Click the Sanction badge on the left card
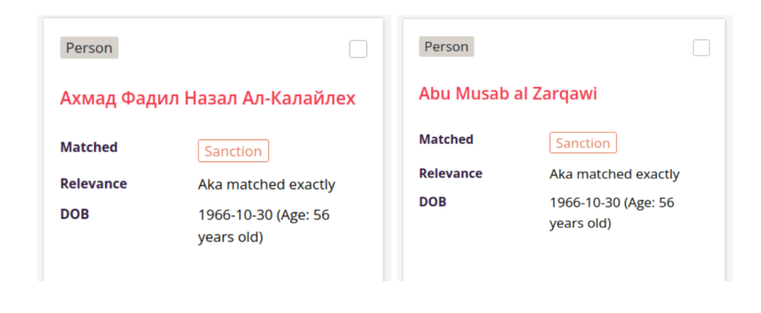Image resolution: width=761 pixels, height=313 pixels. pos(233,151)
